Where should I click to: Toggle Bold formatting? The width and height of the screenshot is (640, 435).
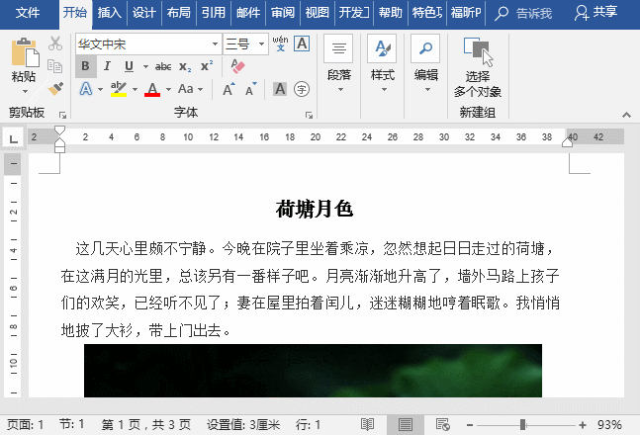pyautogui.click(x=85, y=66)
